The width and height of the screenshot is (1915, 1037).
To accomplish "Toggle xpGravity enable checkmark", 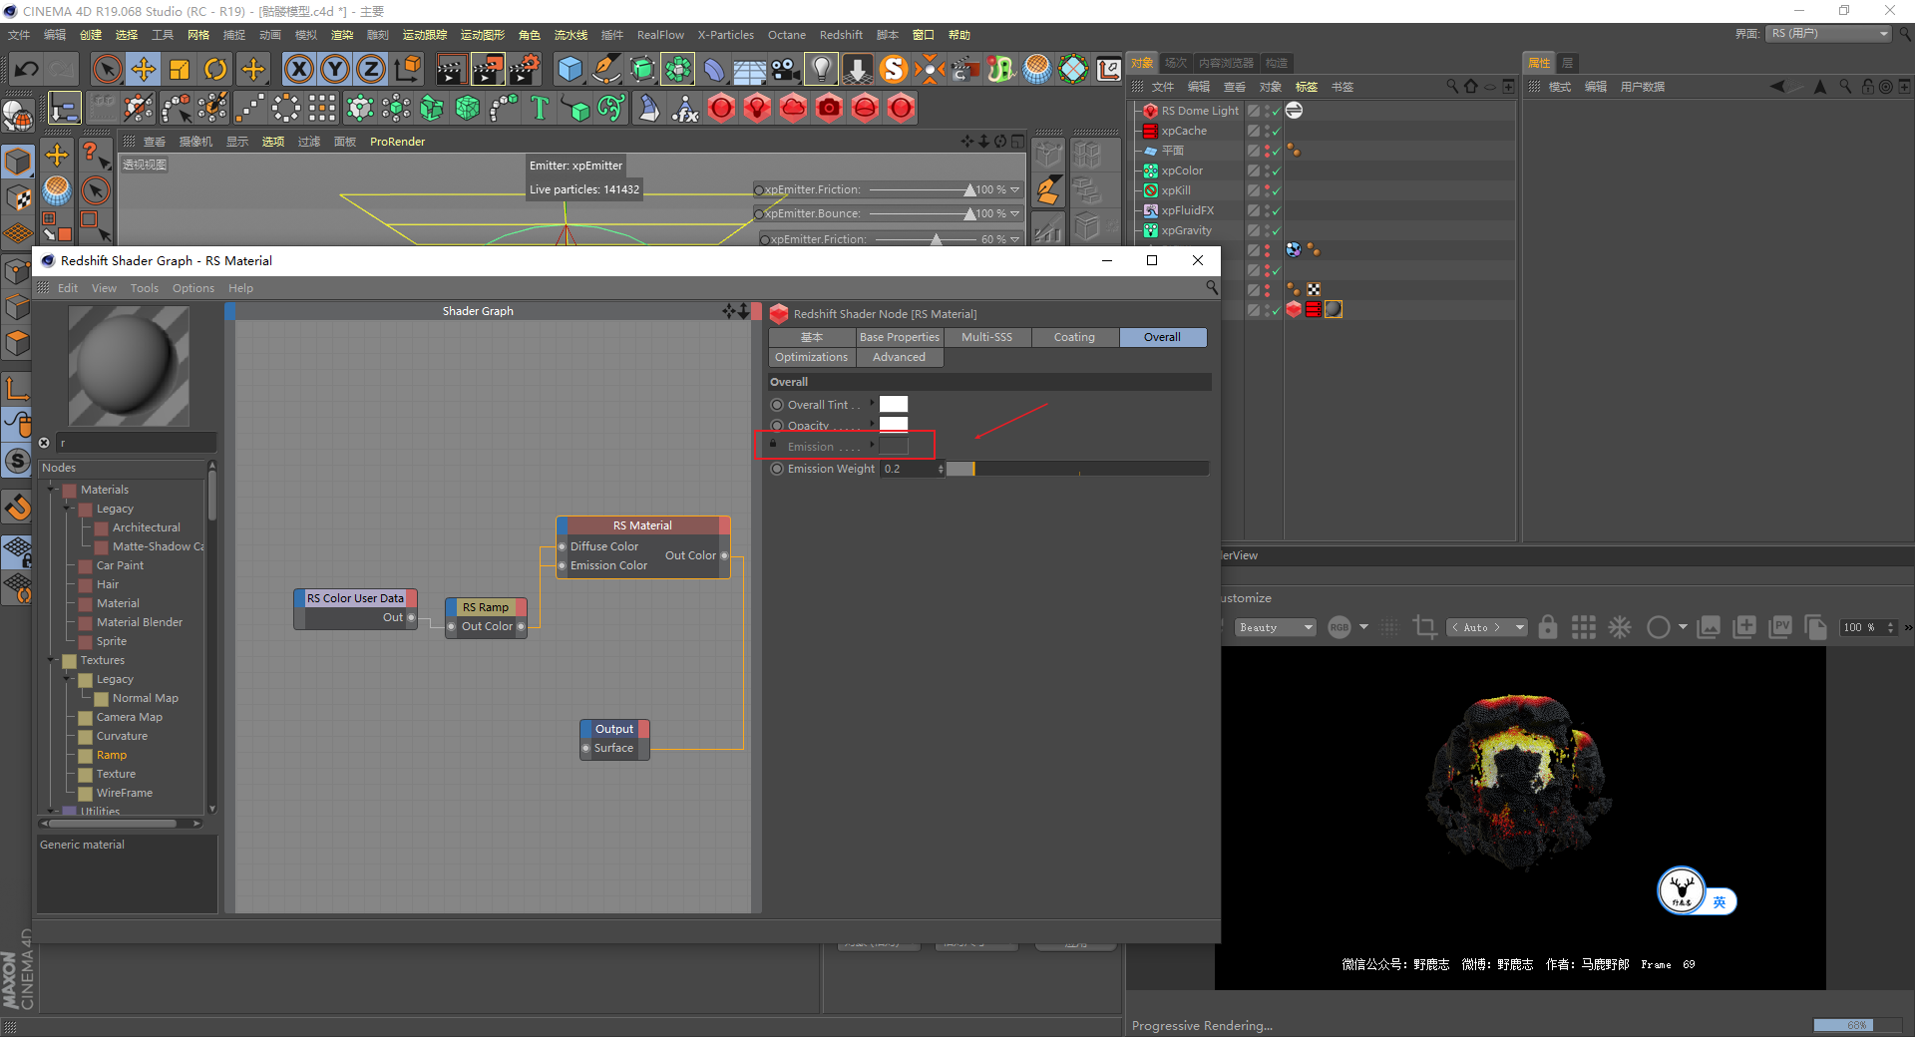I will click(1276, 230).
